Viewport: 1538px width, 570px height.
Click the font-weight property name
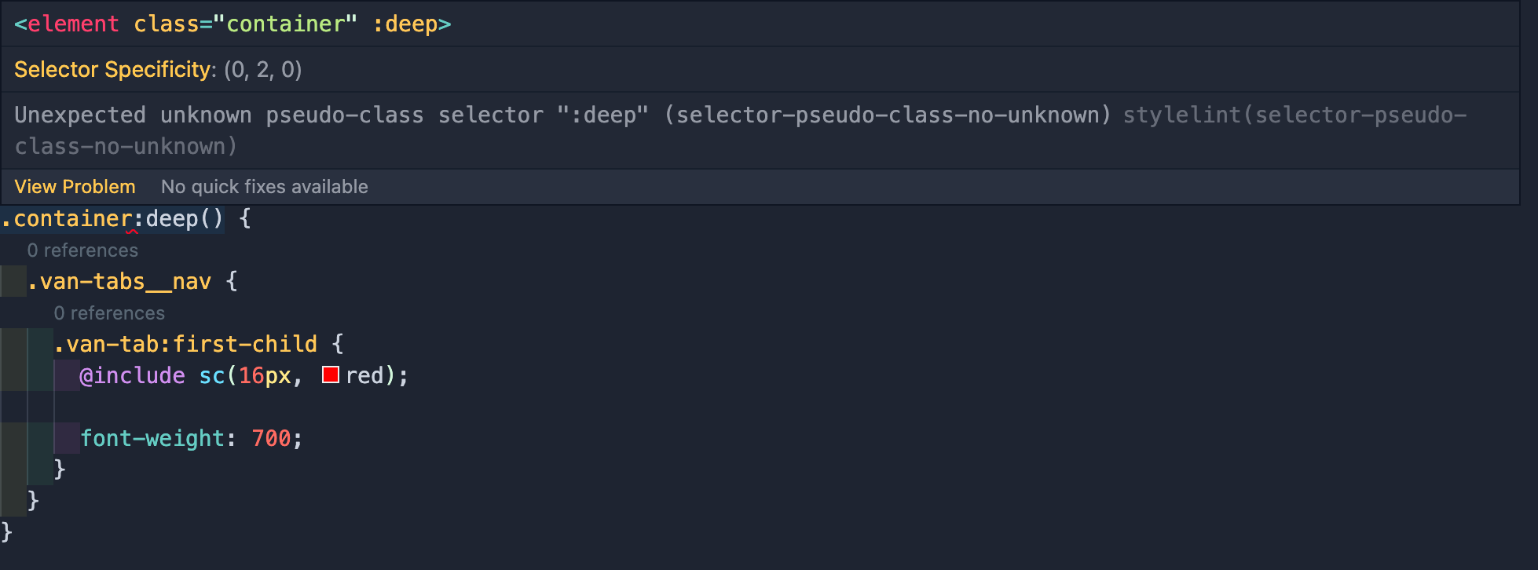[152, 438]
